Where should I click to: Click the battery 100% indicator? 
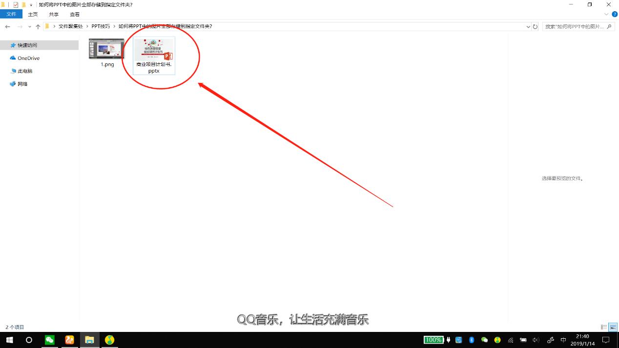coord(434,340)
